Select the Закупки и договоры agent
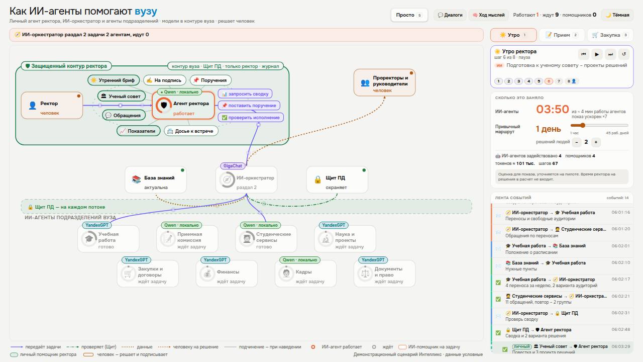This screenshot has height=362, width=643. pyautogui.click(x=148, y=274)
